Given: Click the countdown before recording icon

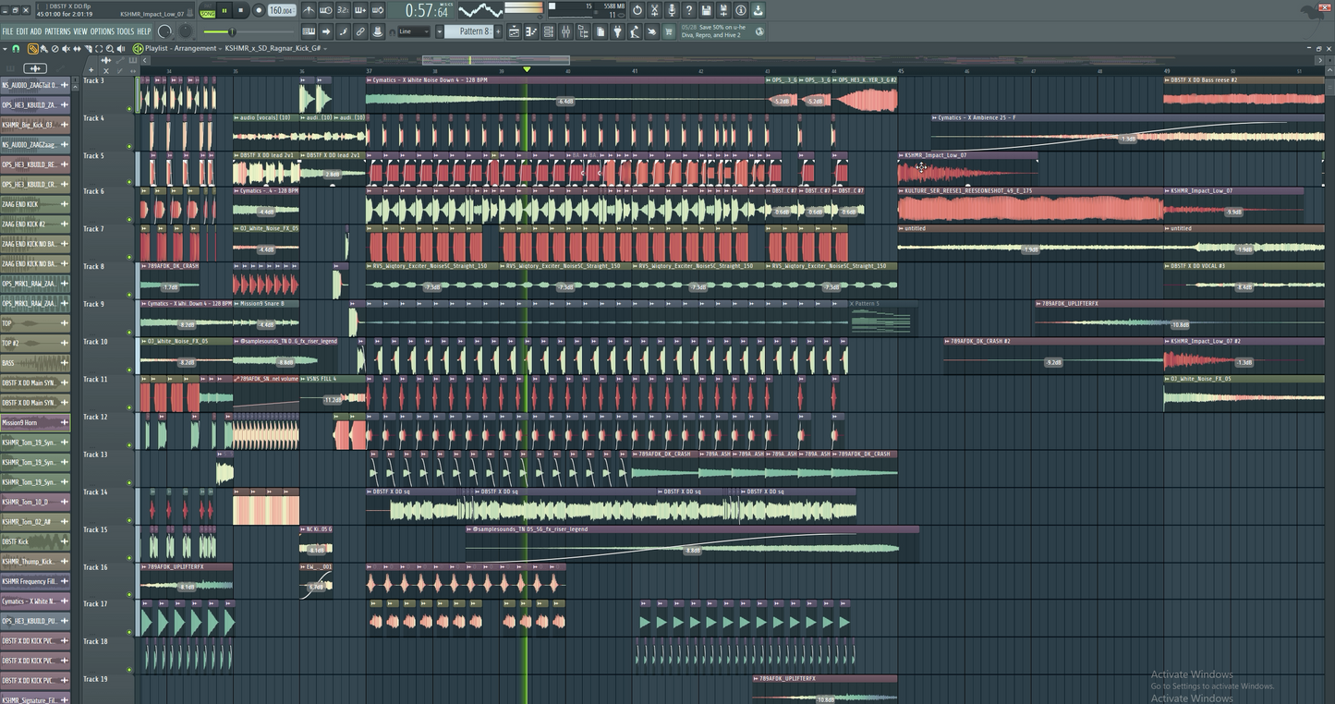Looking at the screenshot, I should [x=343, y=10].
